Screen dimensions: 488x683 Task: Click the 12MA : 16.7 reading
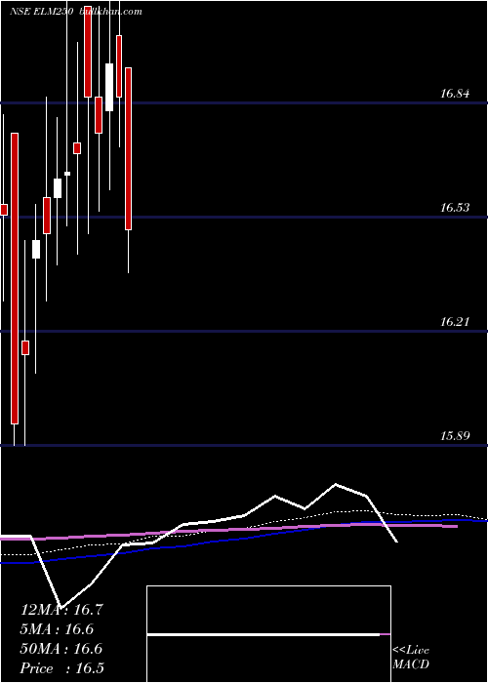(61, 610)
